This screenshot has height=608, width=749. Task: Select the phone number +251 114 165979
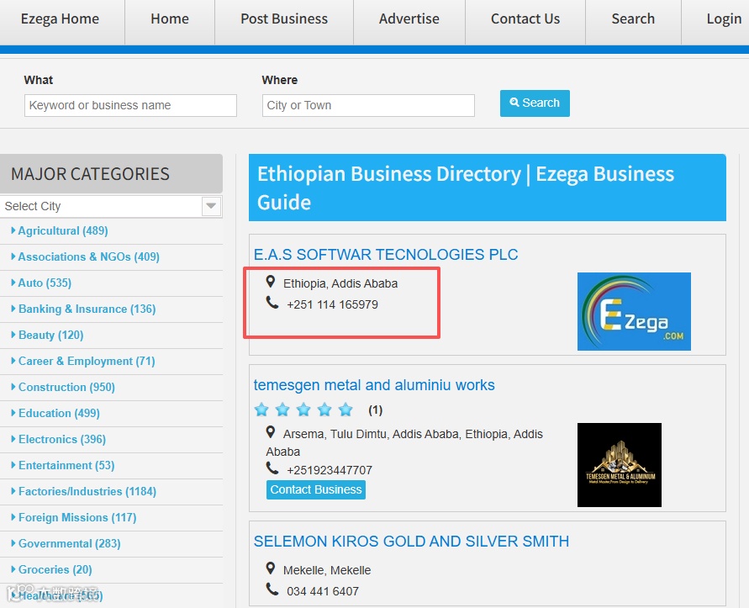(x=332, y=304)
